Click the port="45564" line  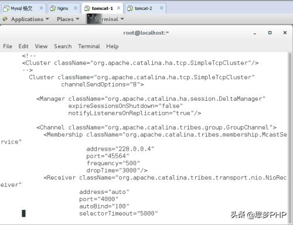pyautogui.click(x=108, y=156)
